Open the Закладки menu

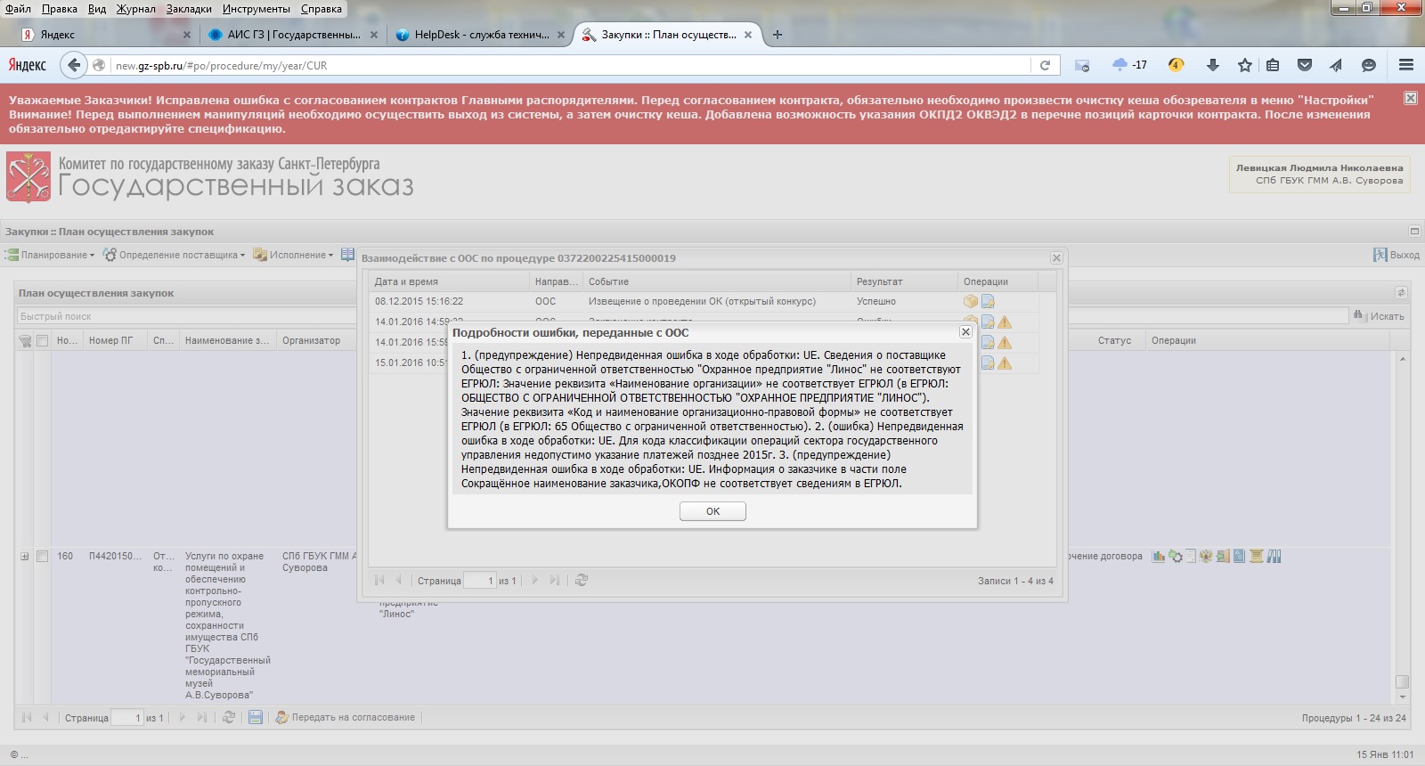point(189,9)
